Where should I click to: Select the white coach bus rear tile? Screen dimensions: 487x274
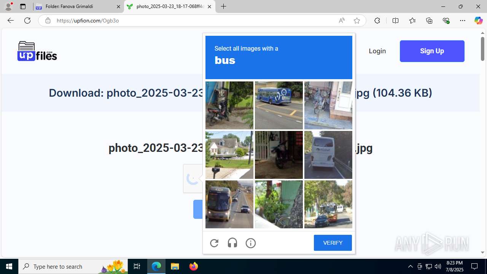[328, 155]
